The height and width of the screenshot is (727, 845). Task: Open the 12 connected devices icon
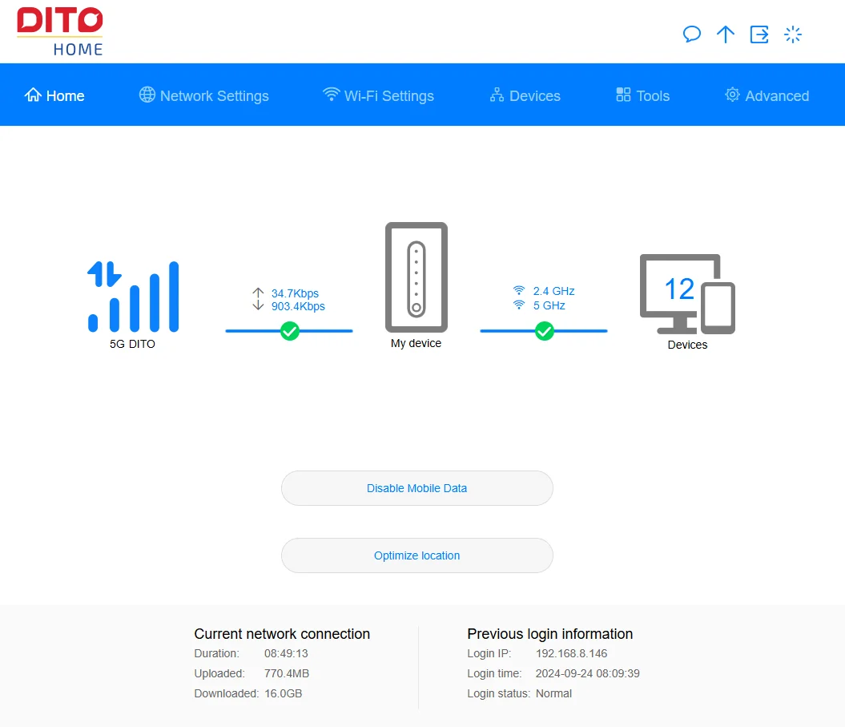tap(688, 294)
